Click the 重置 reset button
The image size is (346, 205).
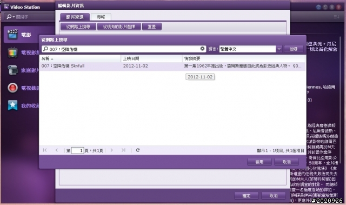pos(152,27)
